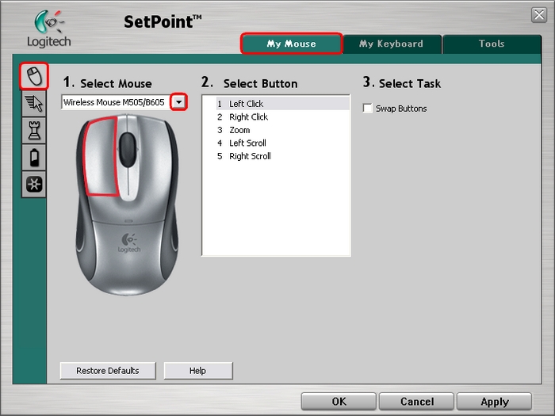Select Left Click in button list
Image resolution: width=555 pixels, height=416 pixels.
click(x=282, y=104)
